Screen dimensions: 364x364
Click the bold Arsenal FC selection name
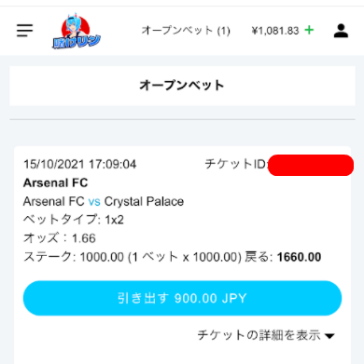(56, 182)
